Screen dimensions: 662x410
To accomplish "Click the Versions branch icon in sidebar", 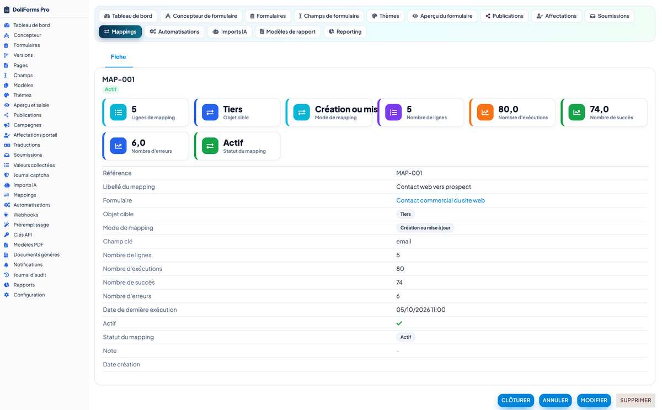I will click(x=7, y=55).
